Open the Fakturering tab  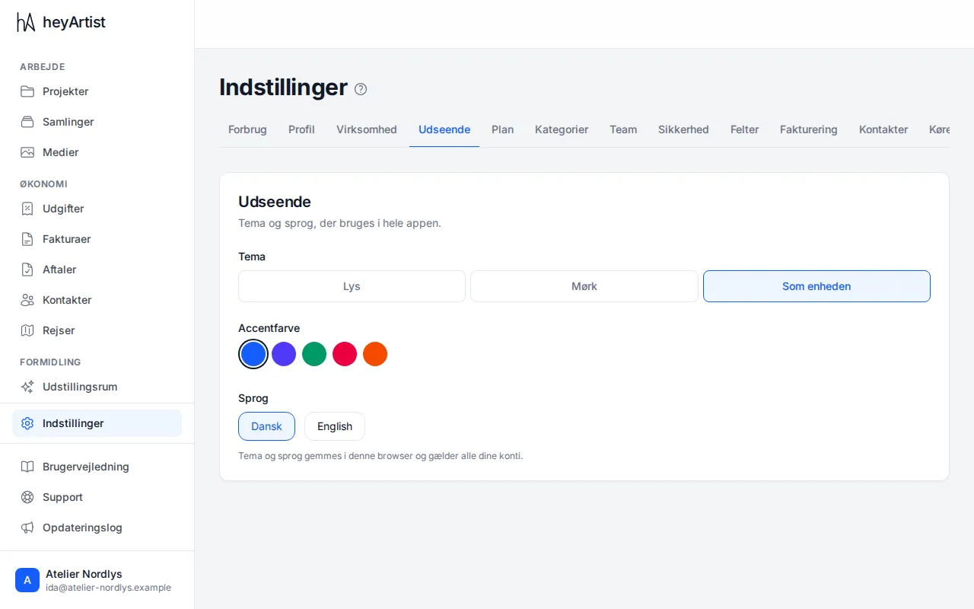point(809,129)
